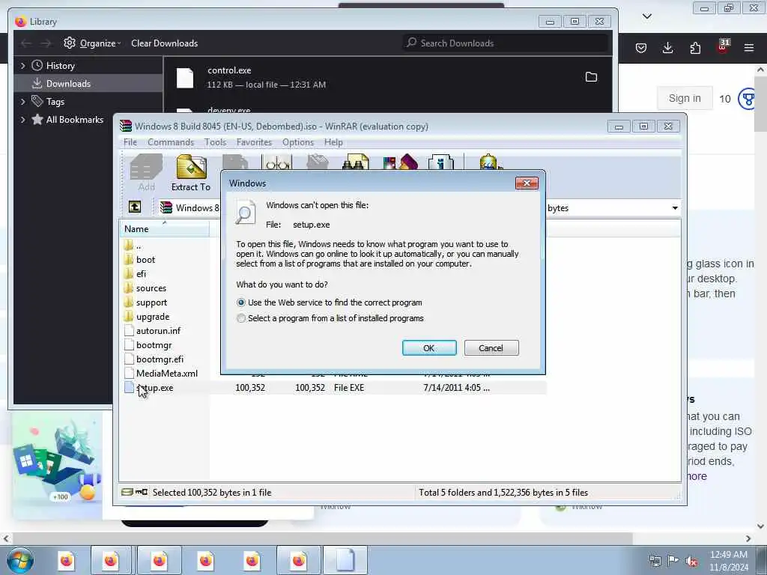Open the Favorites menu in WinRAR

(254, 142)
